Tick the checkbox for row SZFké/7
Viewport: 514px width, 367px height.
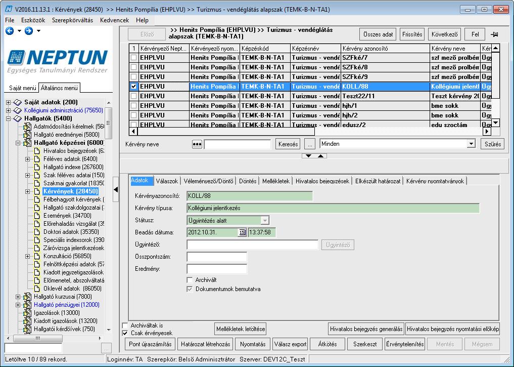(x=134, y=58)
